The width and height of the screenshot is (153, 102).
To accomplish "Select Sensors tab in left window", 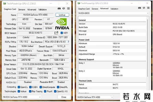I will coord(22,9).
